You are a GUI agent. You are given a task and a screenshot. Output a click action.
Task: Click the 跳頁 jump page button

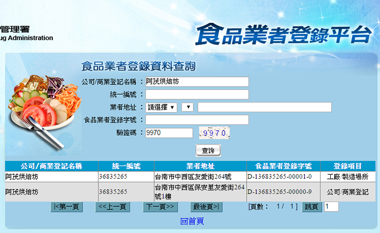point(312,207)
